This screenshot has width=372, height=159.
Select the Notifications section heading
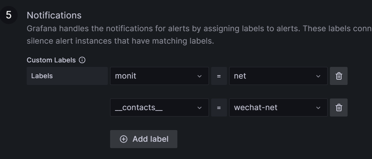point(54,15)
